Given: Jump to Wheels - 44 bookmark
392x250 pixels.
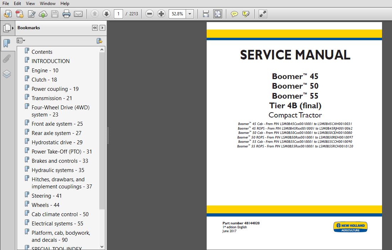Looking at the screenshot, I should pos(46,205).
